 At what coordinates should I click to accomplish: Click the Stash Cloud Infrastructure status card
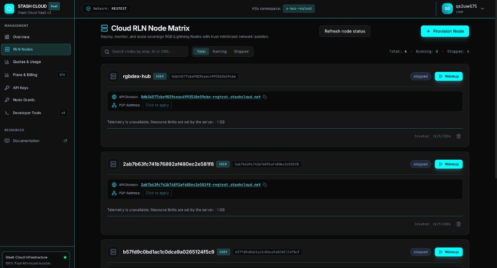coord(36,260)
